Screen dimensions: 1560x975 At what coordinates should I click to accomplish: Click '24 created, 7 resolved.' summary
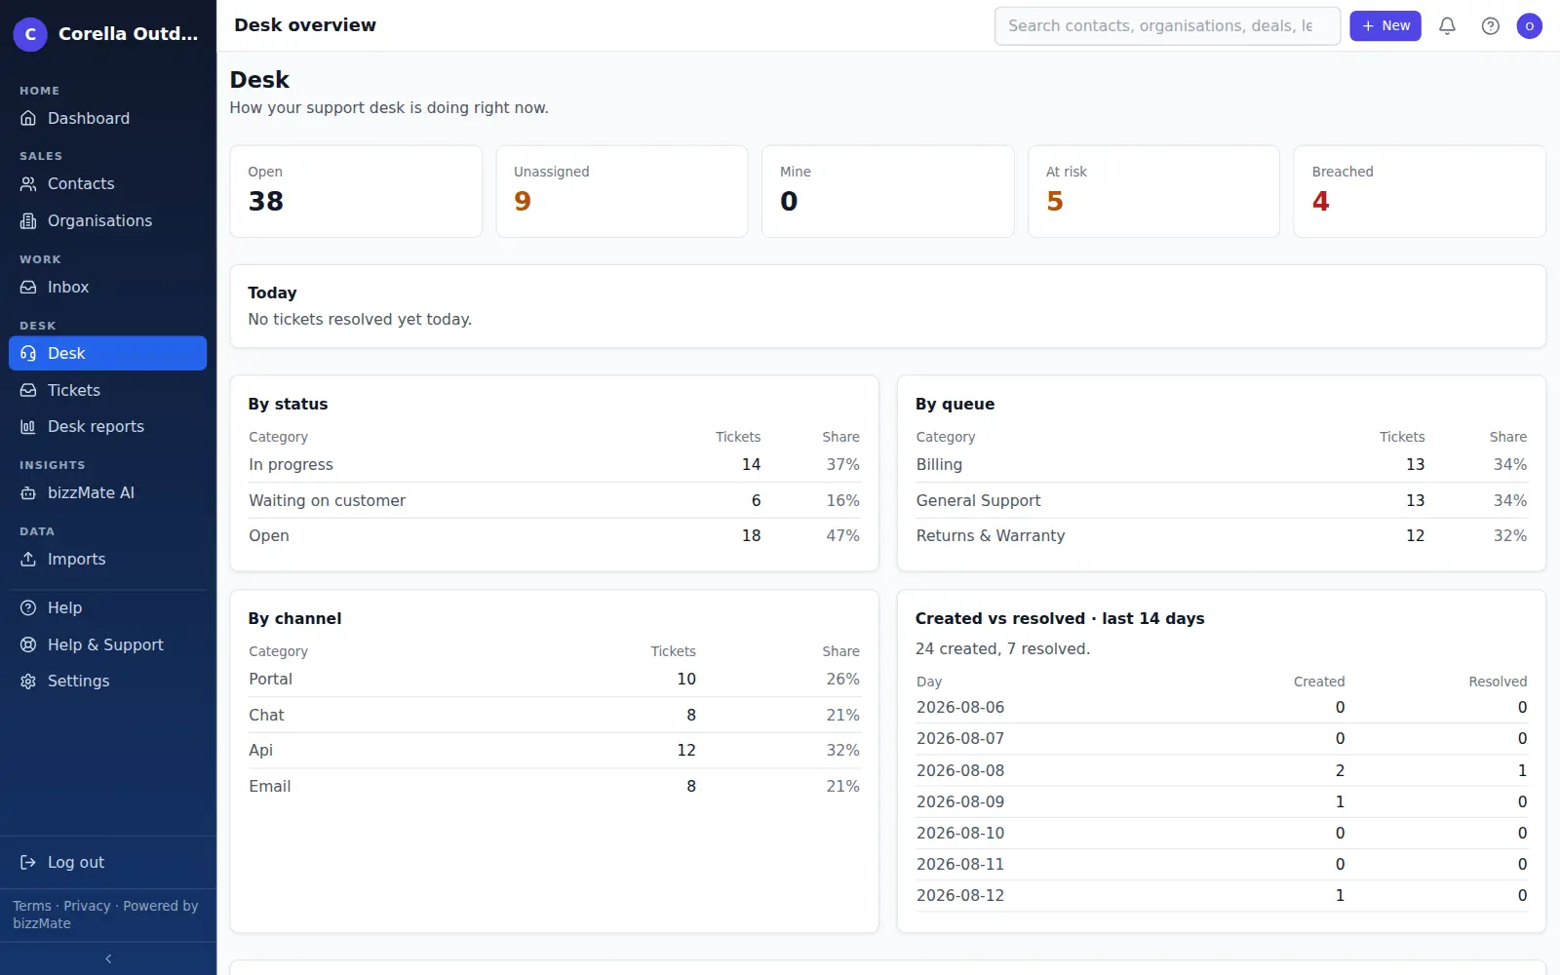coord(1002,648)
